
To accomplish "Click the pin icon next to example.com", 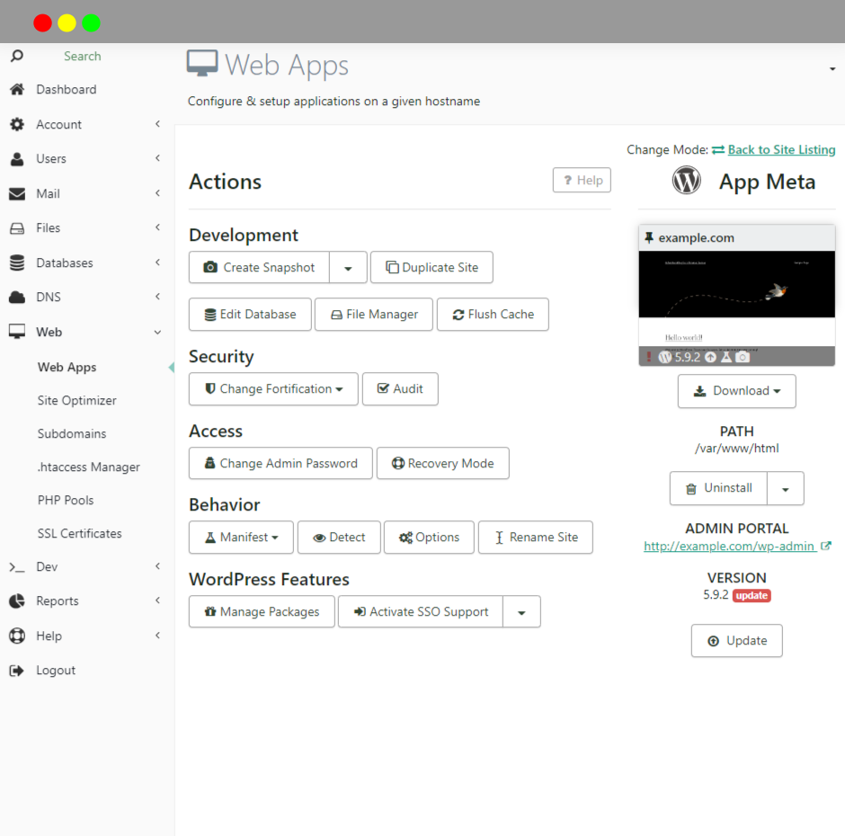I will [649, 237].
